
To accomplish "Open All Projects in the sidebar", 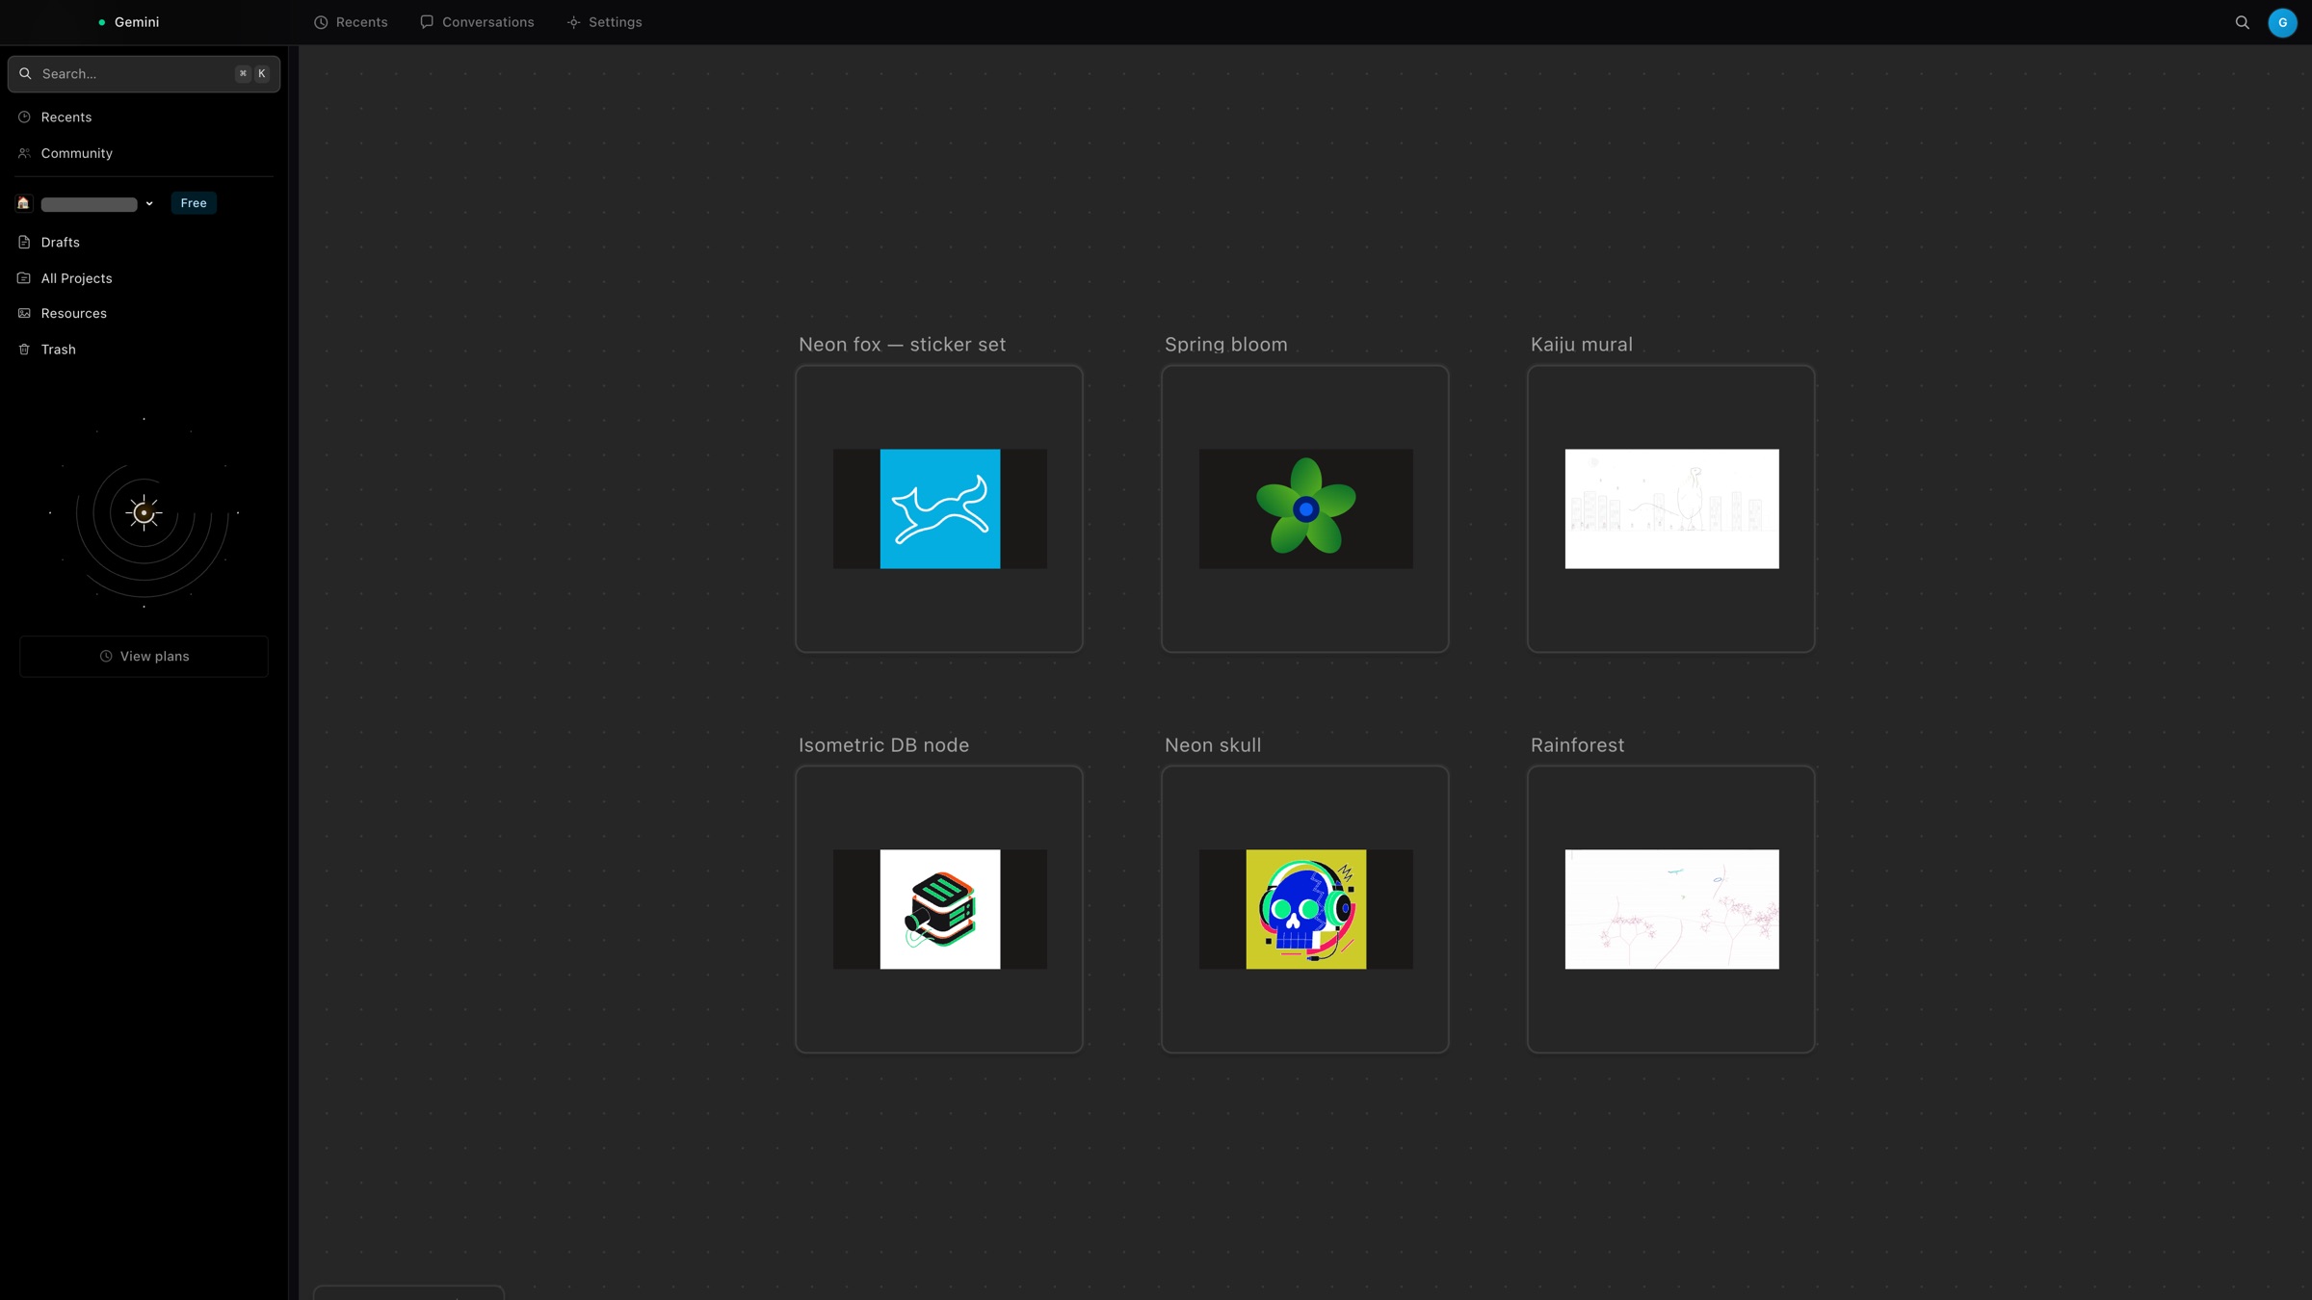I will (144, 278).
